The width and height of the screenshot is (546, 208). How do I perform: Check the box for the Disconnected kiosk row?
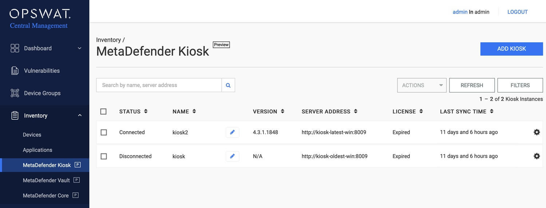click(104, 156)
